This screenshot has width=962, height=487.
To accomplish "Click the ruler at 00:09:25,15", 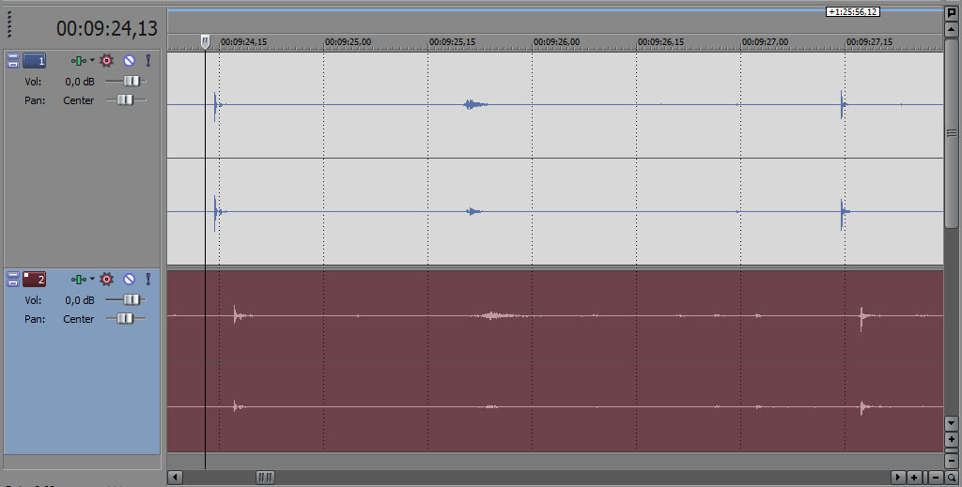I will pos(452,42).
